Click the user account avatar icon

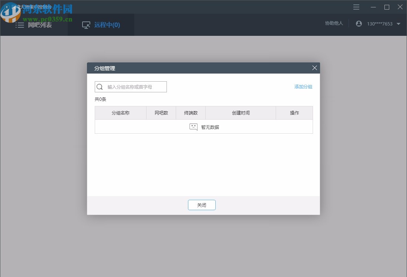pos(359,23)
